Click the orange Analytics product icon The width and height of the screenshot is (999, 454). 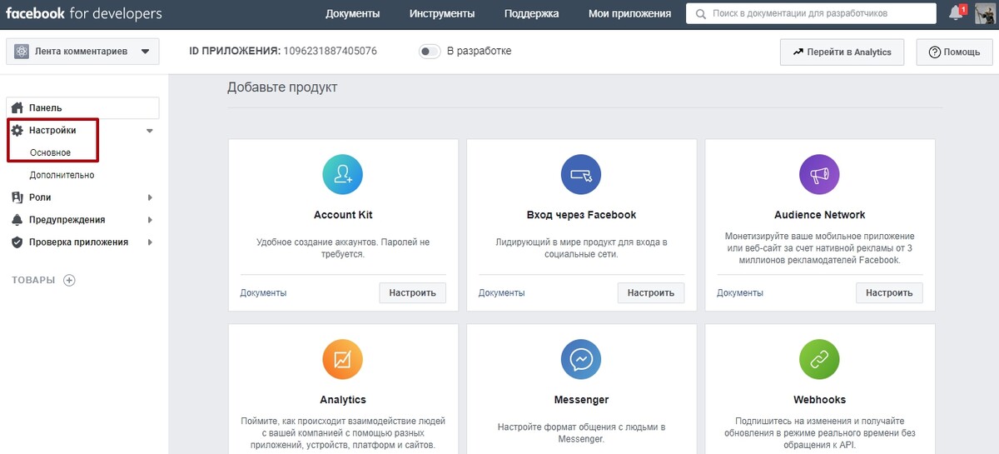coord(342,360)
